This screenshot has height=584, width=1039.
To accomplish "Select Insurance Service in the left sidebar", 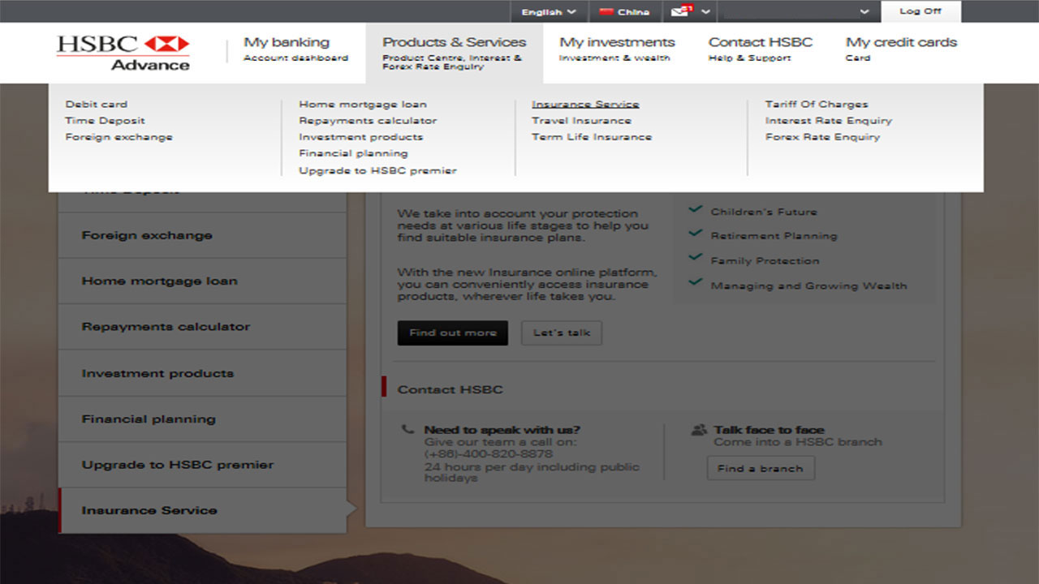I will click(203, 510).
